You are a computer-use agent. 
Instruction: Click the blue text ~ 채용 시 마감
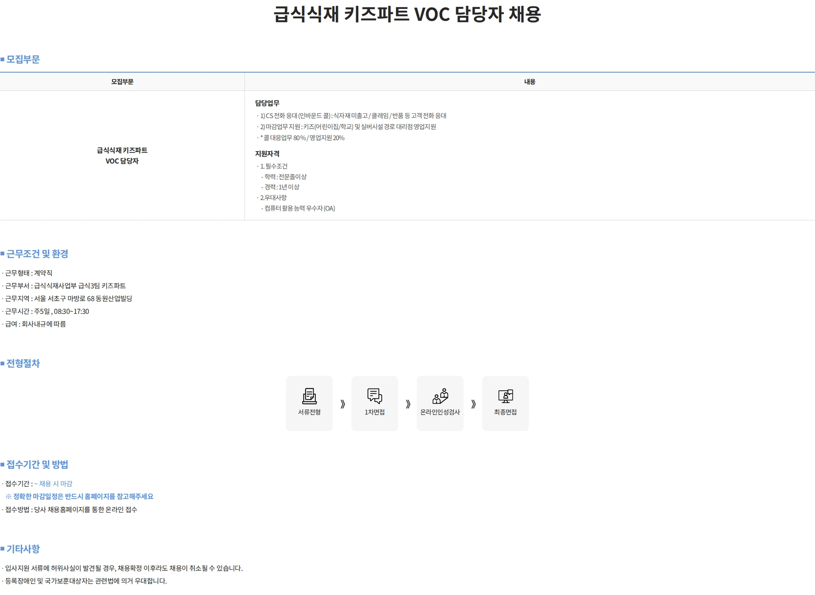(x=53, y=484)
